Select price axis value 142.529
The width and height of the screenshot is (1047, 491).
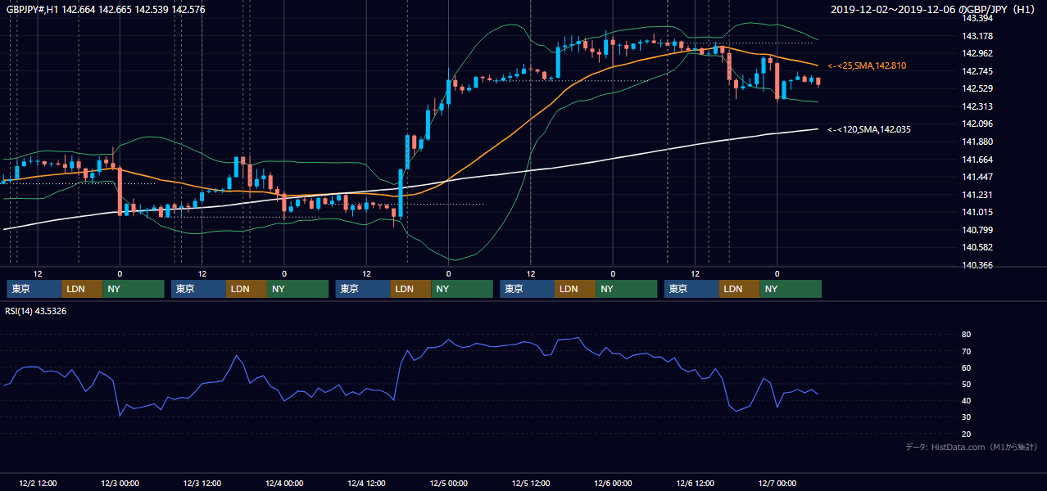pyautogui.click(x=977, y=88)
